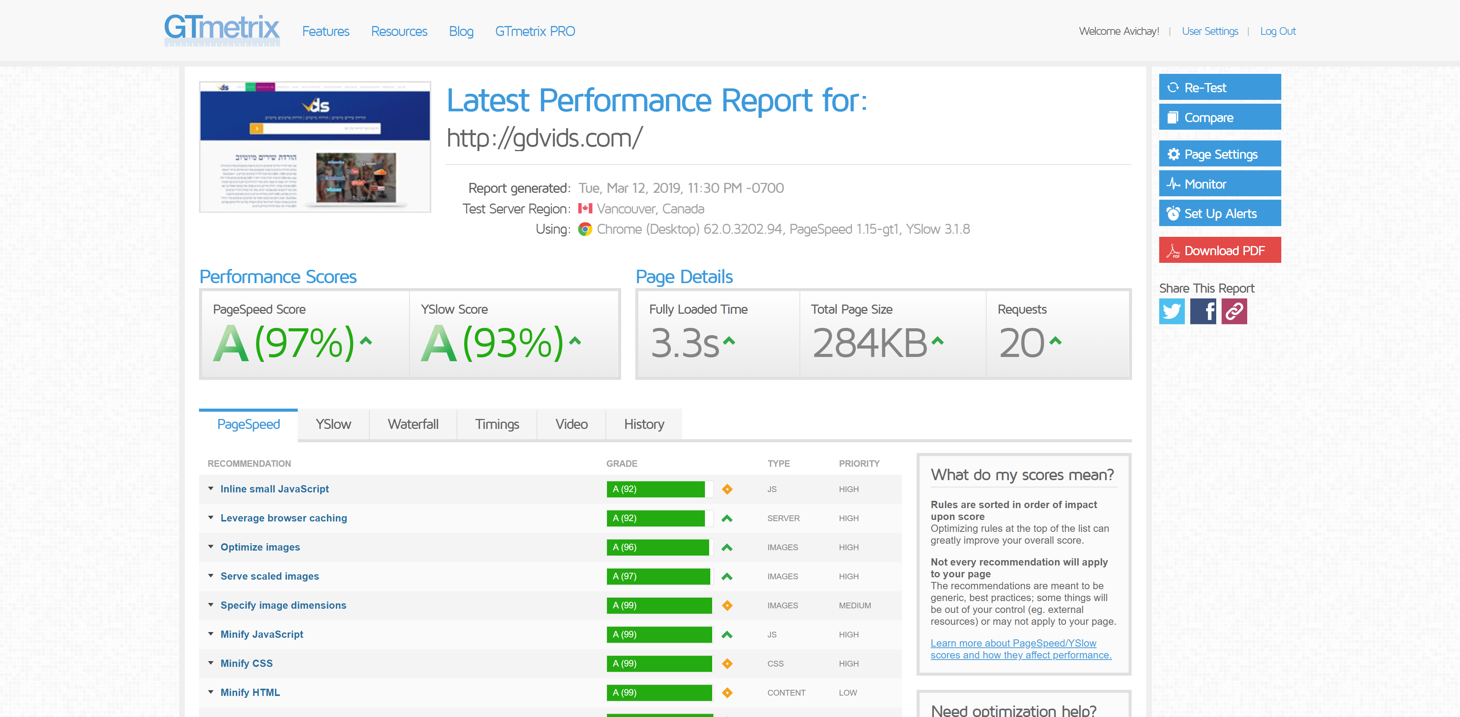Click arrow beside Requests count 20
1460x717 pixels.
tap(1055, 341)
